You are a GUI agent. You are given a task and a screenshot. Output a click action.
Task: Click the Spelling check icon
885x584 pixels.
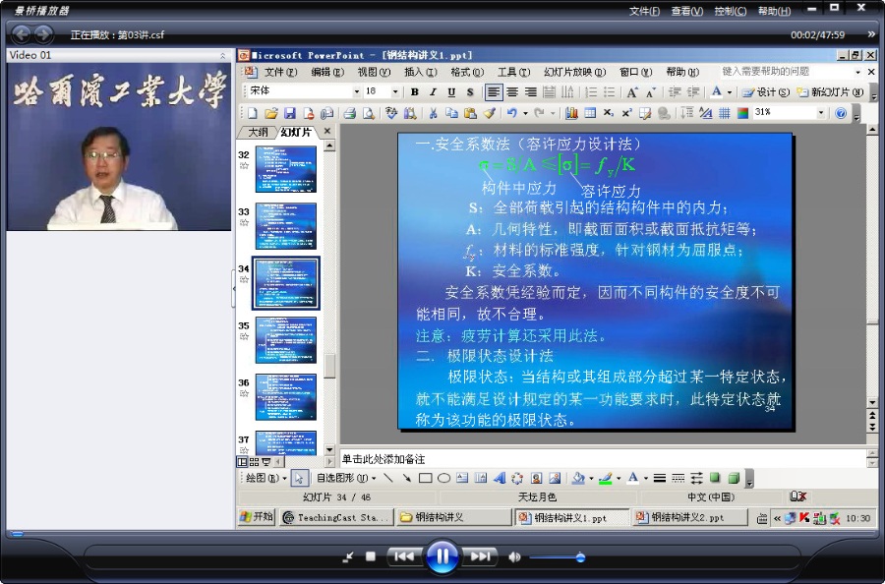pos(390,113)
